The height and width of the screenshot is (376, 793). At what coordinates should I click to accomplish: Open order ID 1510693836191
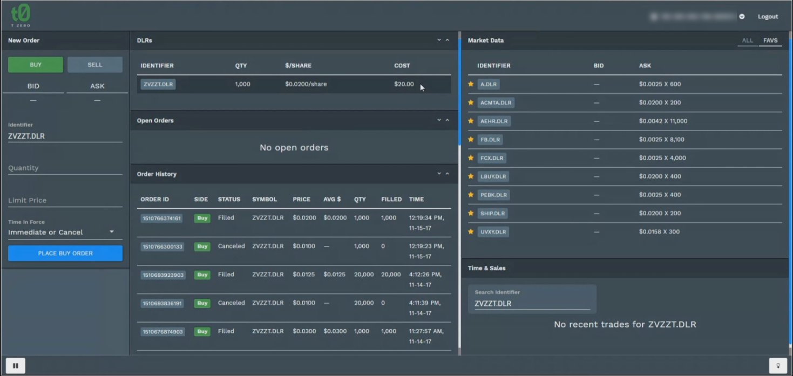click(162, 303)
